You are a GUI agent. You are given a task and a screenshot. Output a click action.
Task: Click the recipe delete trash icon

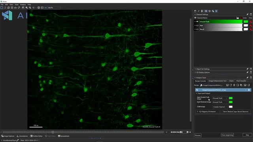234,85
